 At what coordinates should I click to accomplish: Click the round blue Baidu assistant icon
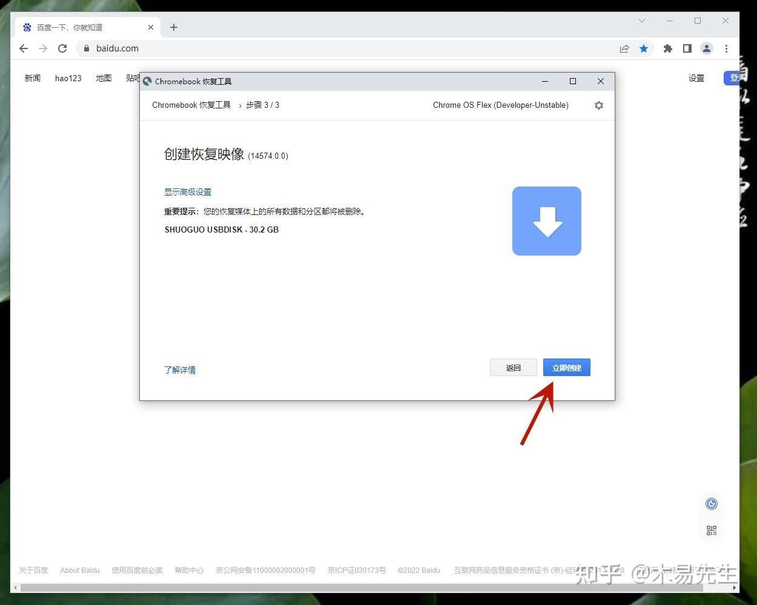pyautogui.click(x=712, y=504)
